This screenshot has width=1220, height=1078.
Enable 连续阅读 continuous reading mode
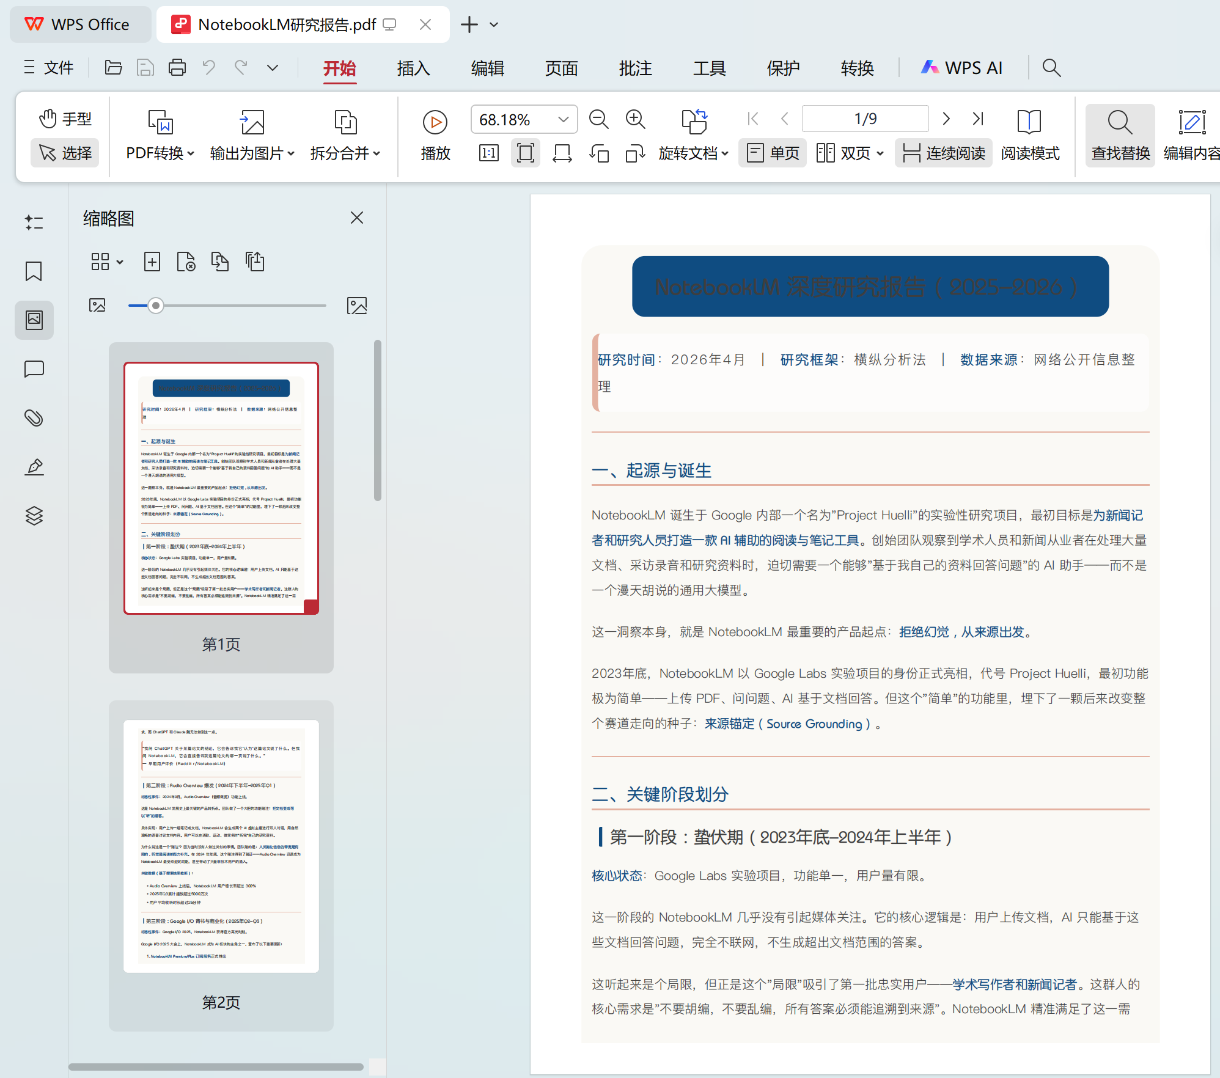(943, 153)
